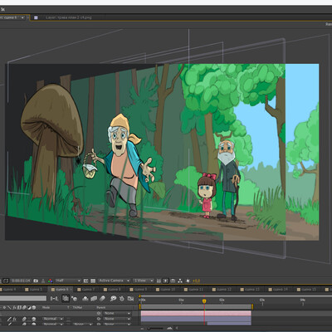
Task: Open the RGB channel display icon
Action: point(51,281)
